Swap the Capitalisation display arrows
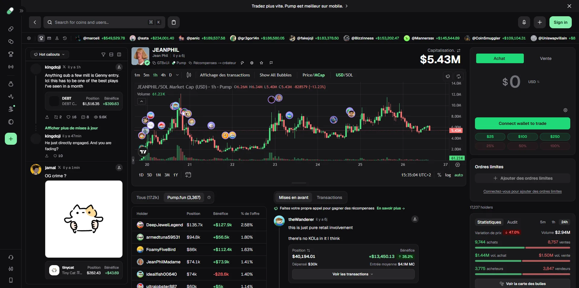The image size is (579, 288). point(459,50)
